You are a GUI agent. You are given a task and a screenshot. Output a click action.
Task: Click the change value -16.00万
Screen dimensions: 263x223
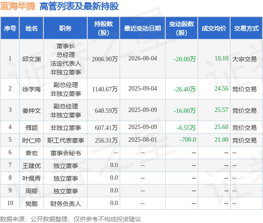tap(185, 111)
